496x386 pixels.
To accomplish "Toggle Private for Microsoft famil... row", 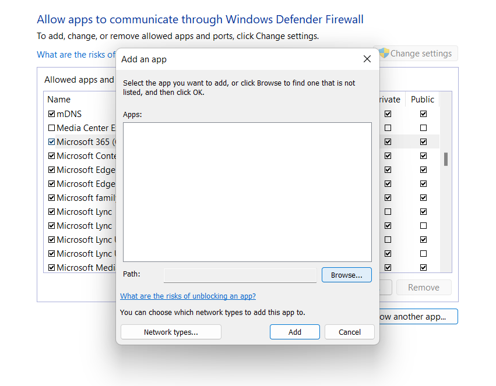I will tap(388, 198).
